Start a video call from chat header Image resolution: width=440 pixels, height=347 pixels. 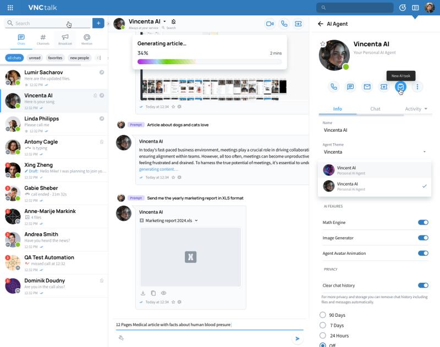(269, 24)
